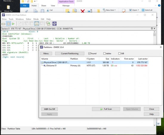The width and height of the screenshot is (164, 135).
Task: Open the Mods For desktop folder icon
Action: (8, 7)
